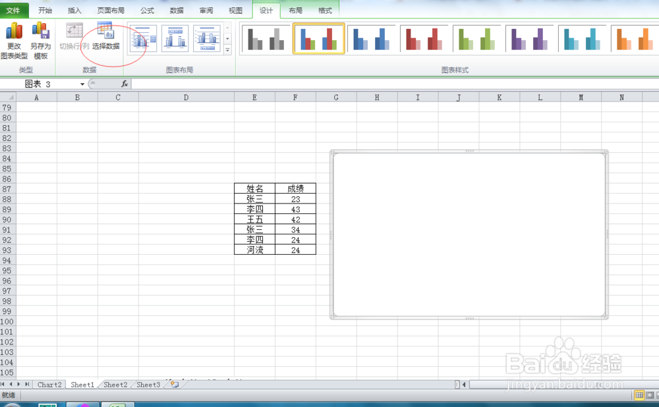This screenshot has width=659, height=407.
Task: Select the blue chart style swatch
Action: click(371, 39)
